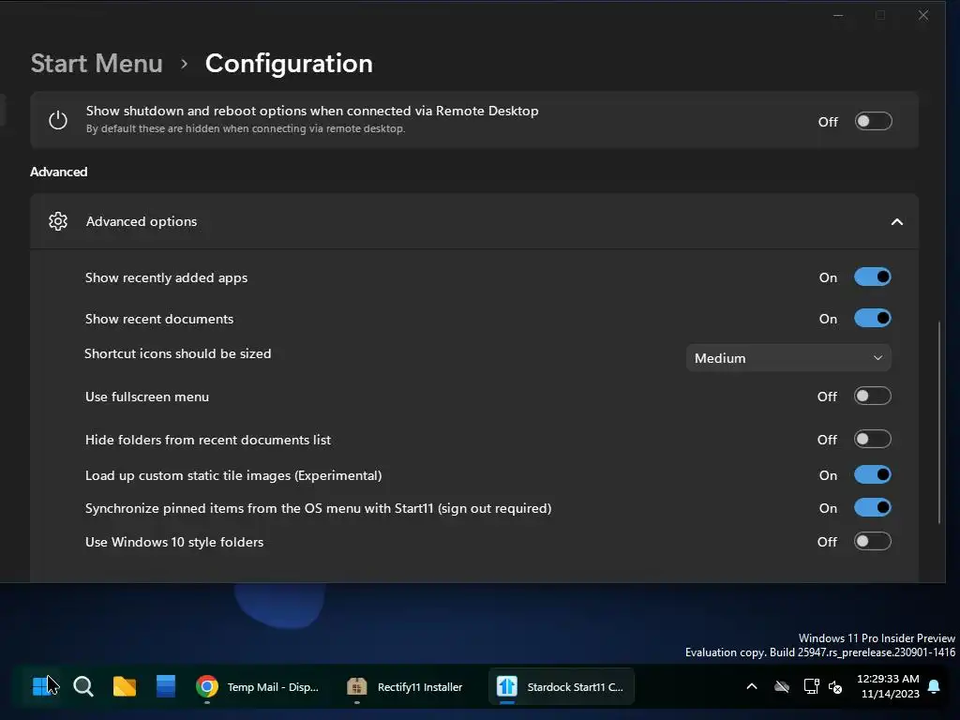
Task: Open the clock and date flyout
Action: click(x=889, y=686)
